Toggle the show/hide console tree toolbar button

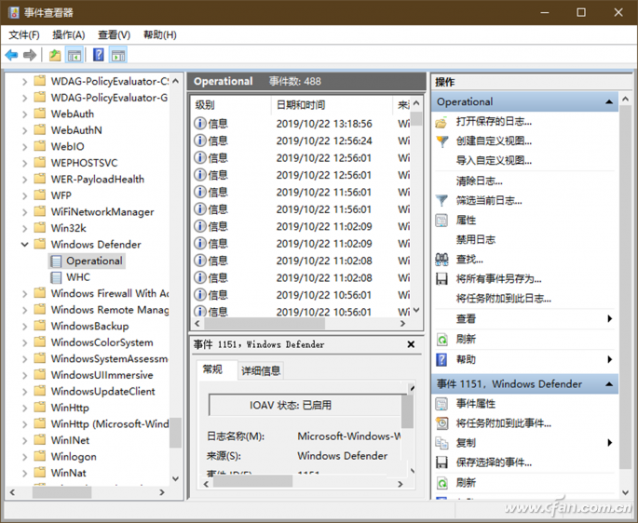[x=75, y=56]
